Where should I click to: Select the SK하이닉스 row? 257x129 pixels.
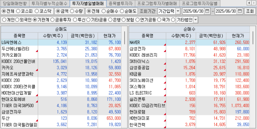point(189,61)
